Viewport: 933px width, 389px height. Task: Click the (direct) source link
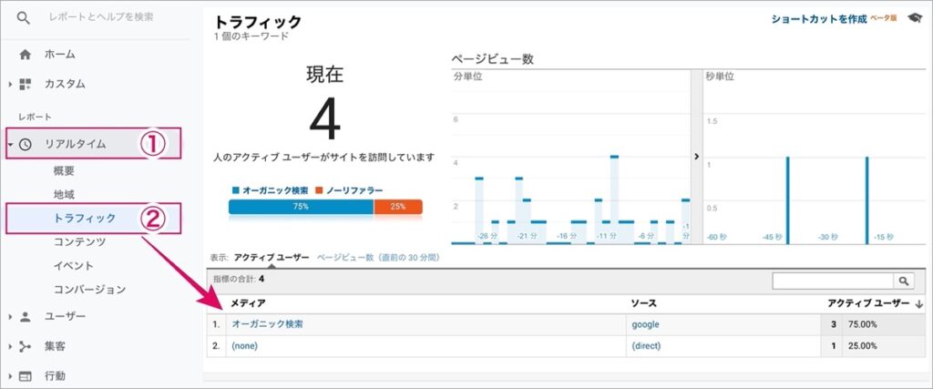(646, 346)
